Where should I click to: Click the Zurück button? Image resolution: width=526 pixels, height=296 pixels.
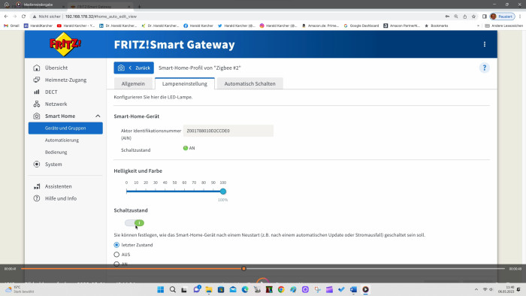tap(134, 68)
